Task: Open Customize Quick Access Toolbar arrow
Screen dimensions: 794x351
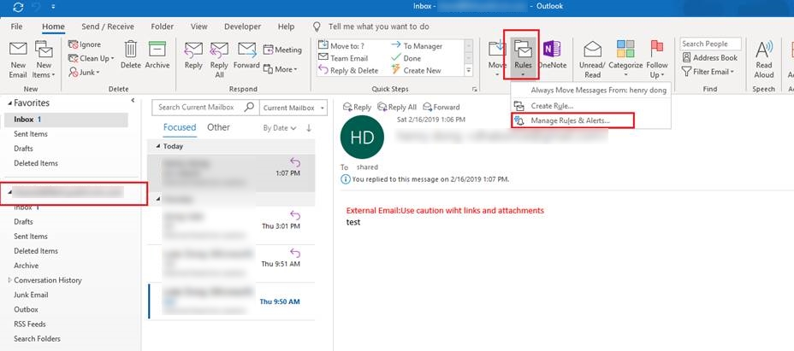Action: [54, 7]
